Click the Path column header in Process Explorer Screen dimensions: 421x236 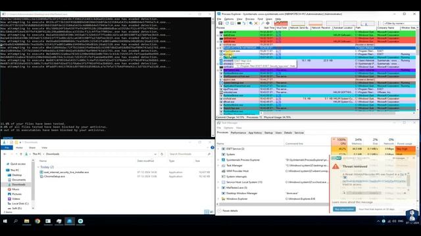click(365, 28)
